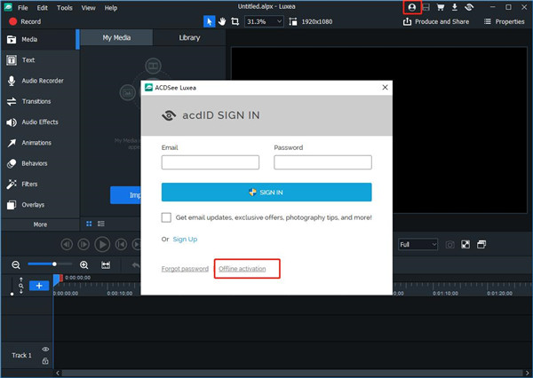Click the Offline activation link

(x=243, y=269)
